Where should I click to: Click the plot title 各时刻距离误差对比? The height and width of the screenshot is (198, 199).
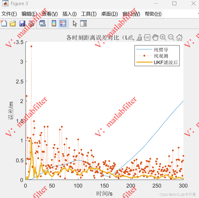pyautogui.click(x=93, y=38)
